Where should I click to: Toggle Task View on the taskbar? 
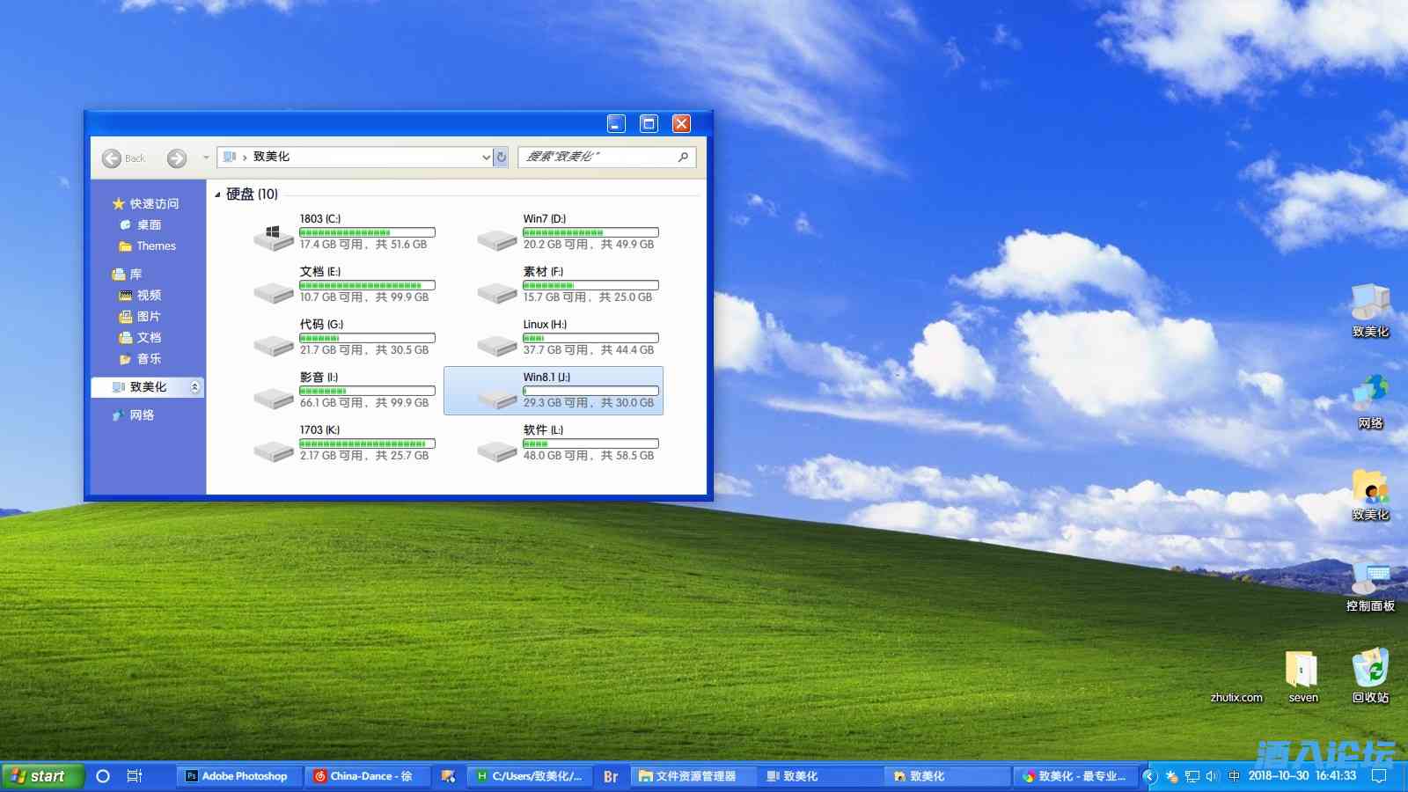click(x=133, y=776)
